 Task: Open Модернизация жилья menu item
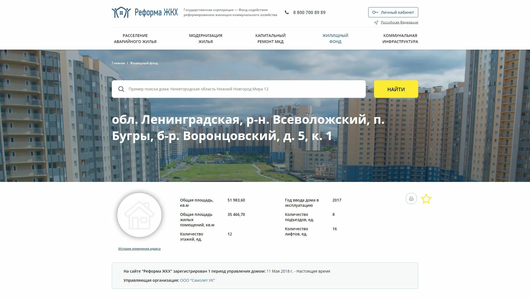click(x=205, y=39)
